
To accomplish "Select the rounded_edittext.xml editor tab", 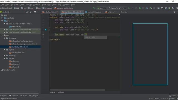I will point(72,12).
